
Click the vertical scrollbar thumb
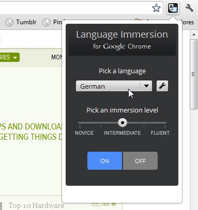pos(194,74)
